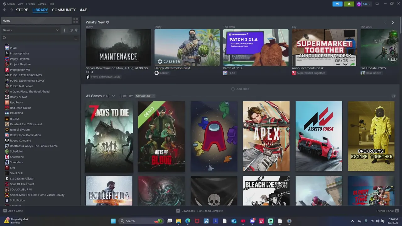This screenshot has height=226, width=402.
Task: Open Acts of Blood demo cover
Action: click(161, 136)
